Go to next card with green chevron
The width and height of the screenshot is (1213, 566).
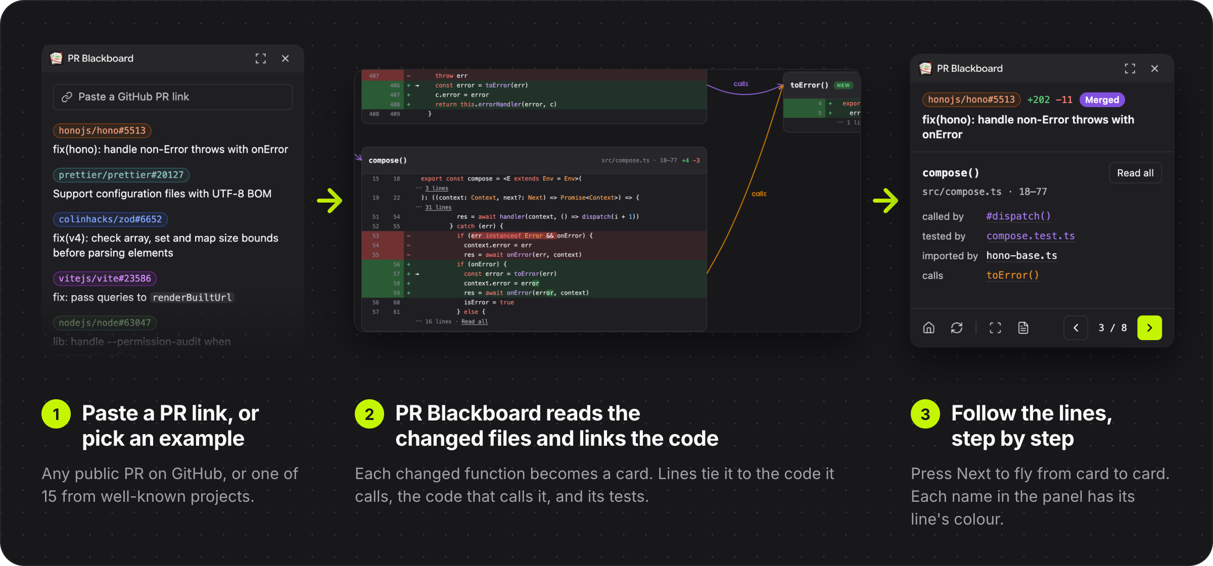[1150, 328]
